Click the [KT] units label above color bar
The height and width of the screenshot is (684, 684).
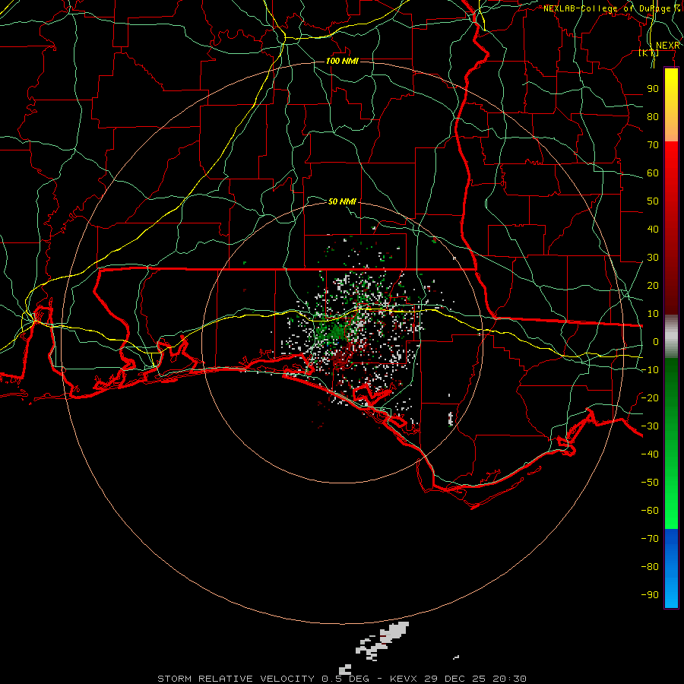[649, 52]
